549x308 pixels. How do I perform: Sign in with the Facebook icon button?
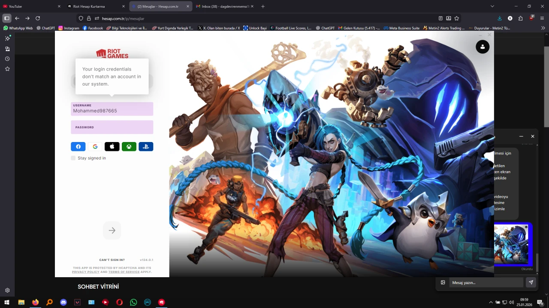coord(78,147)
